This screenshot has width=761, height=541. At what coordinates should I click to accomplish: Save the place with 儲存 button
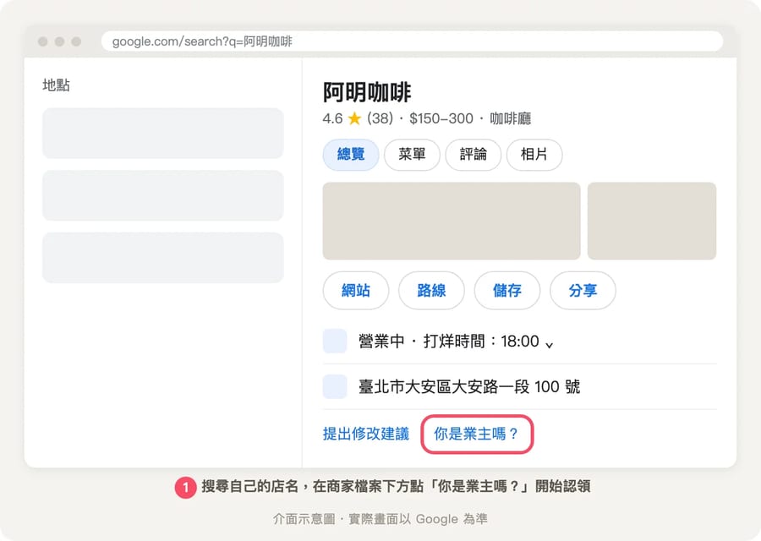pyautogui.click(x=507, y=290)
